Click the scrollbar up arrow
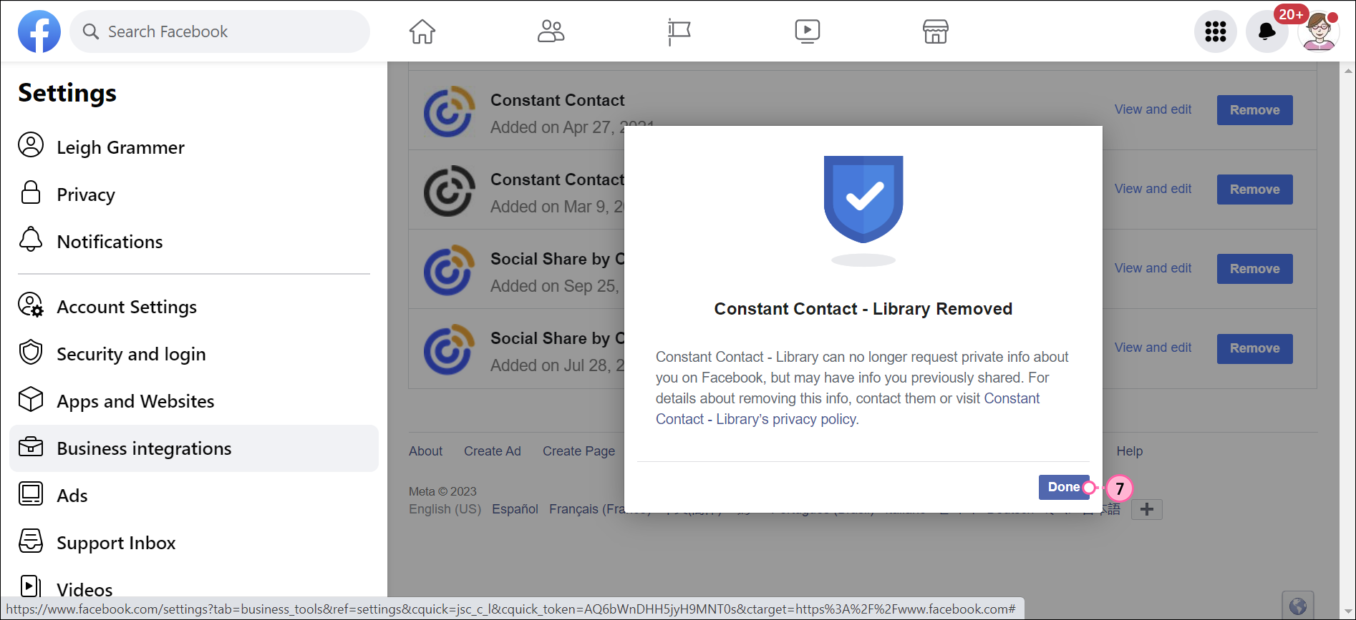This screenshot has height=620, width=1356. [x=1348, y=71]
